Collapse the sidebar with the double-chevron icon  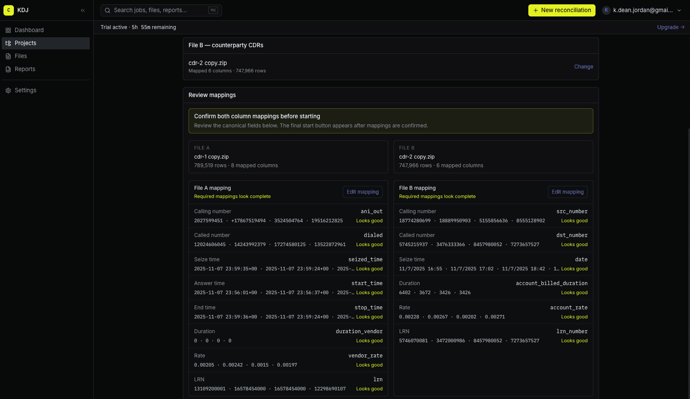click(83, 10)
